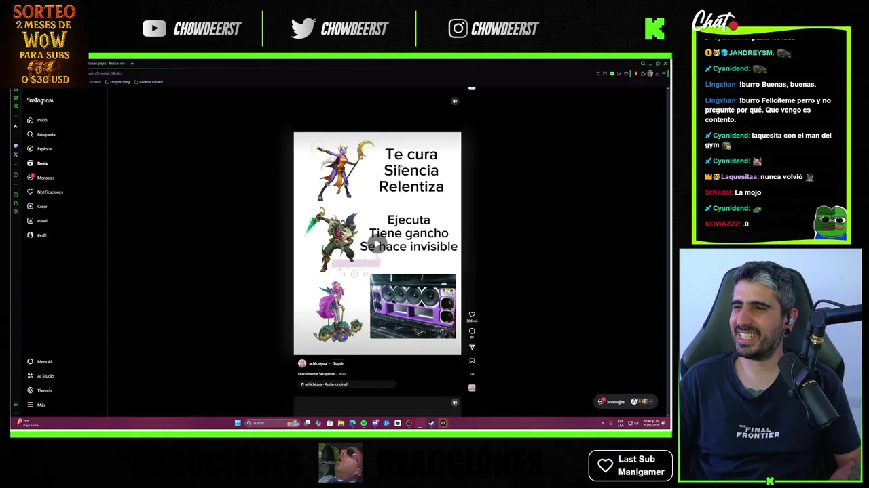Expand the Más menu in sidebar
The image size is (869, 488).
tap(36, 405)
